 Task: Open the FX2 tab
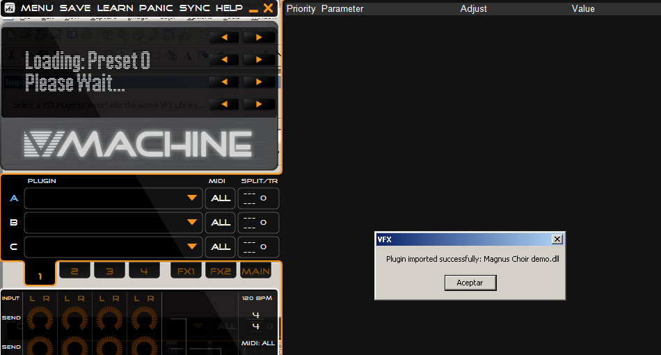[221, 271]
